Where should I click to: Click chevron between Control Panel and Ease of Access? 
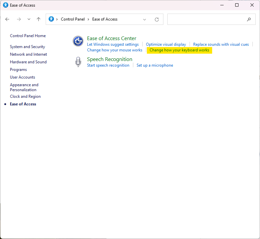pyautogui.click(x=88, y=20)
